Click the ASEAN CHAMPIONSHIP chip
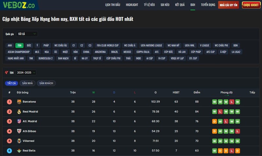The width and height of the screenshot is (262, 156). click(19, 52)
